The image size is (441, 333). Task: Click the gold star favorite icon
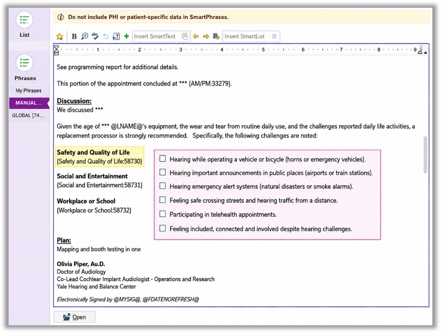pyautogui.click(x=59, y=37)
